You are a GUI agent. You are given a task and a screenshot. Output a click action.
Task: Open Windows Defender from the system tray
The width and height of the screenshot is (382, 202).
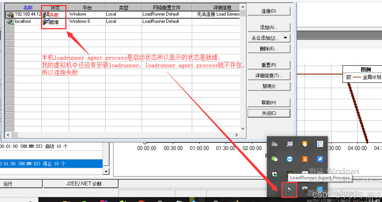pyautogui.click(x=274, y=174)
